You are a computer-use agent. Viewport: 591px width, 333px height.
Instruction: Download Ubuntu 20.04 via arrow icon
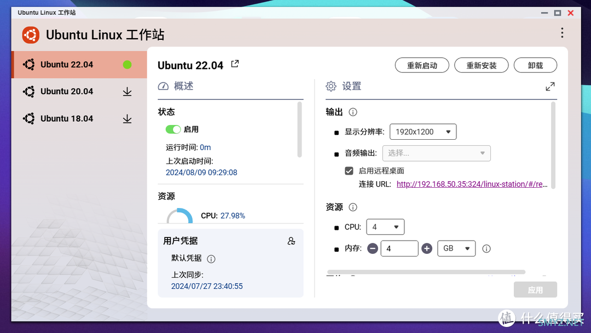pyautogui.click(x=128, y=92)
